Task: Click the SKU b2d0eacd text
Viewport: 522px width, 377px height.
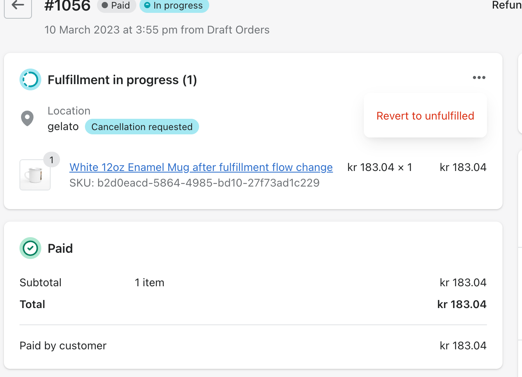Action: click(194, 183)
